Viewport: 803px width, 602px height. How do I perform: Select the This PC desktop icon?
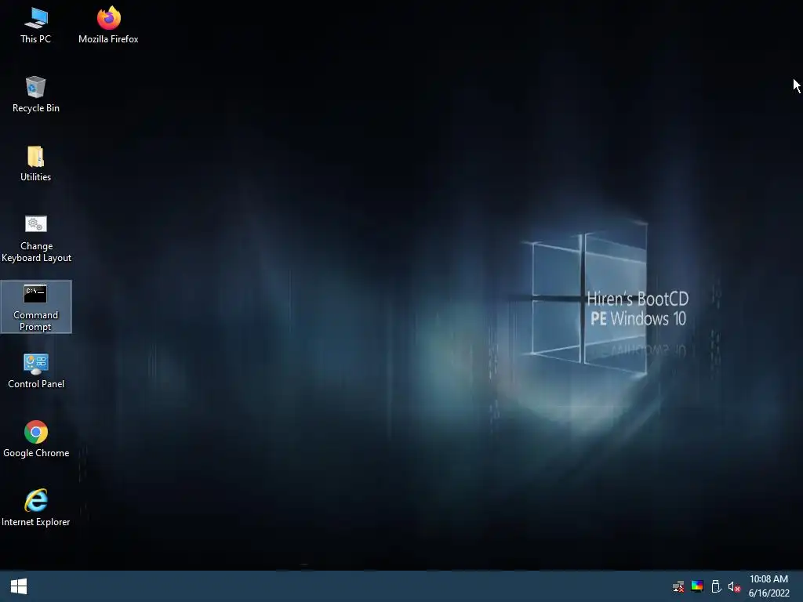coord(36,25)
